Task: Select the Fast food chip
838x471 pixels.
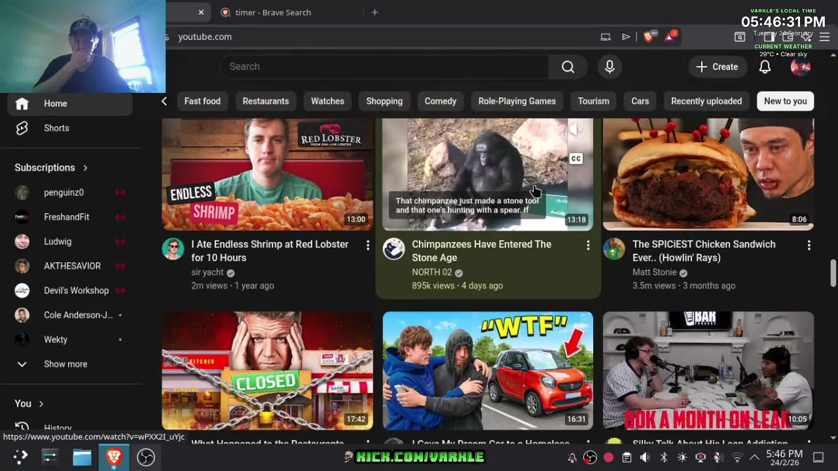Action: click(x=202, y=101)
